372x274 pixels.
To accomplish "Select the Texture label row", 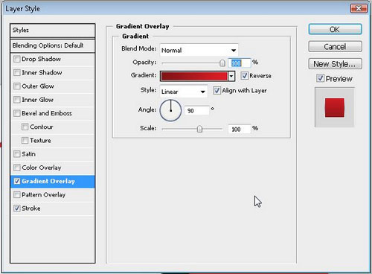I will (40, 141).
